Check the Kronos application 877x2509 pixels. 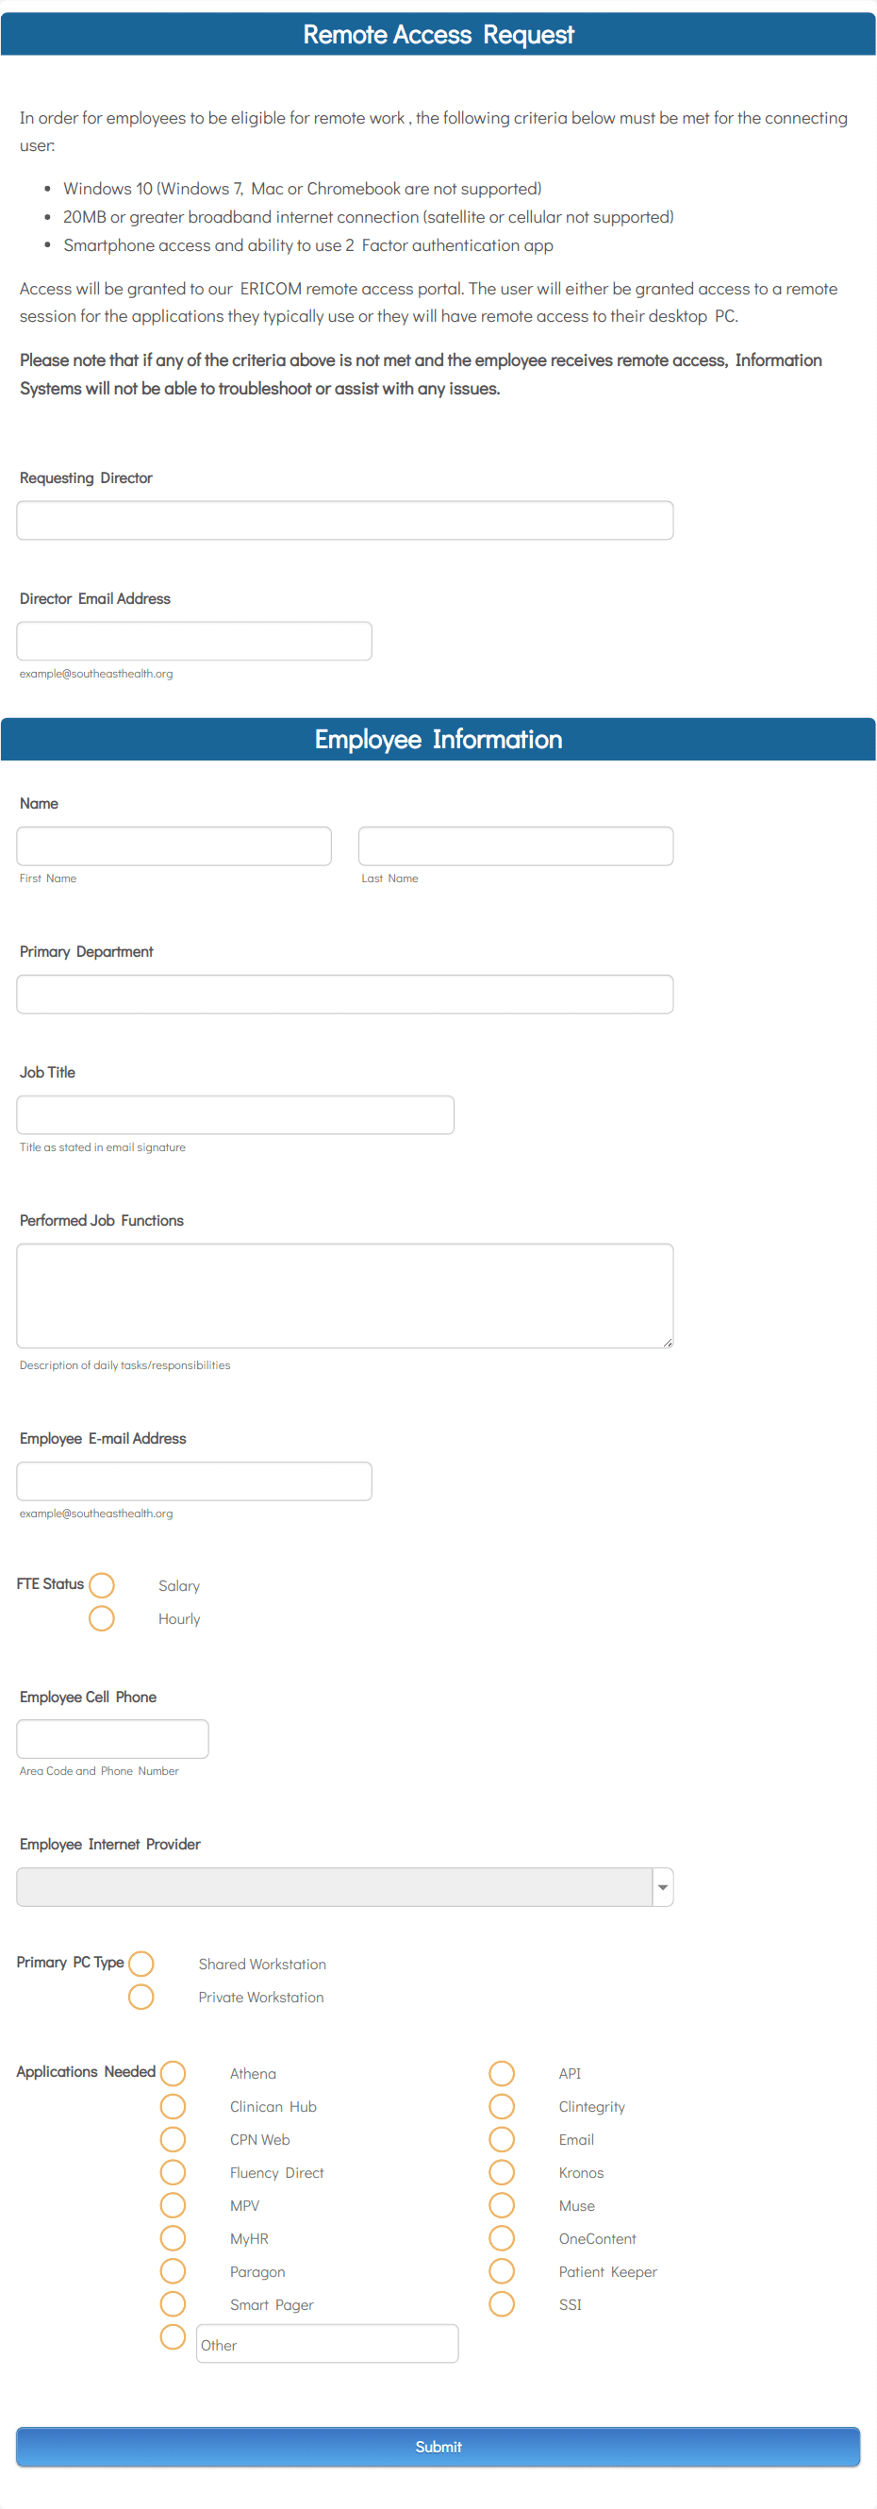point(503,2173)
